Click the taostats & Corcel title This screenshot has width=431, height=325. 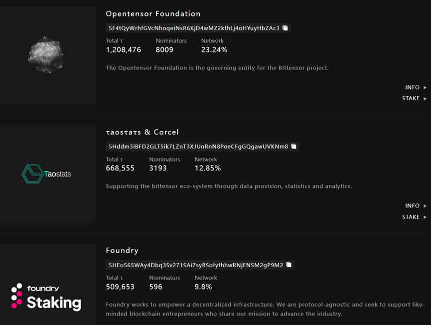pyautogui.click(x=142, y=132)
